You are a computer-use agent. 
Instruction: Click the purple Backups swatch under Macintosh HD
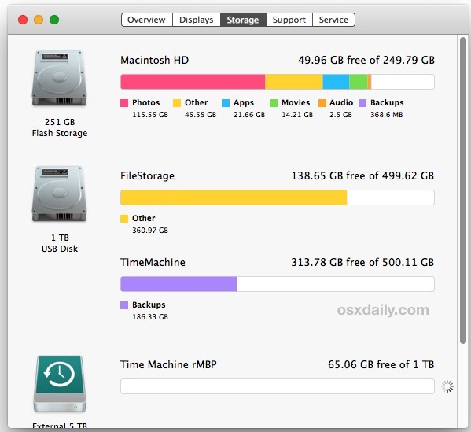pos(362,103)
